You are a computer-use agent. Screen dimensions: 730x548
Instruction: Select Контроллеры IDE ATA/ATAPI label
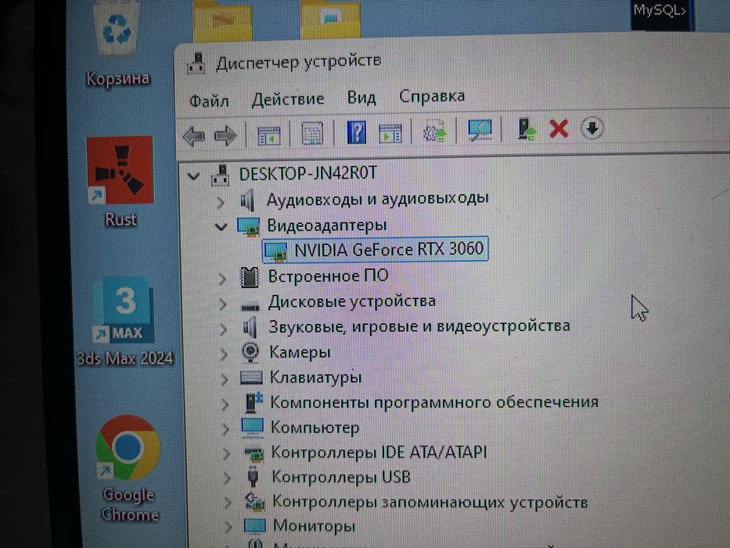click(379, 452)
